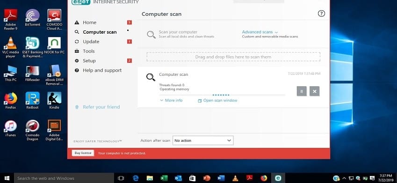The width and height of the screenshot is (397, 183).
Task: Open Word from the taskbar
Action: click(x=221, y=178)
